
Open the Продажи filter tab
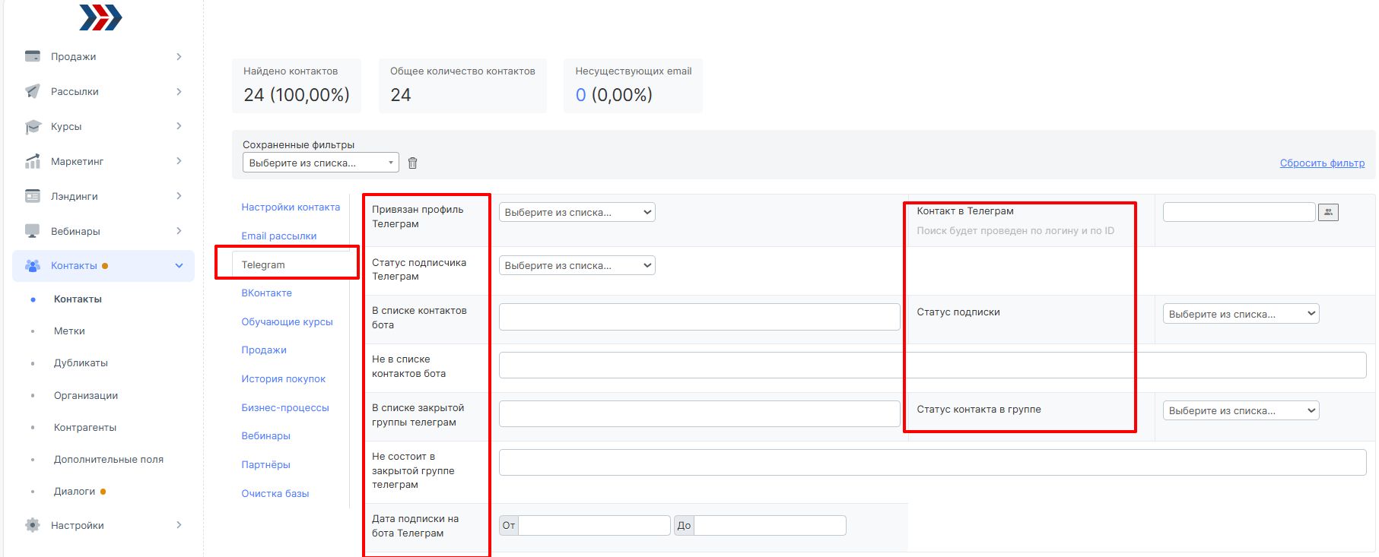264,350
